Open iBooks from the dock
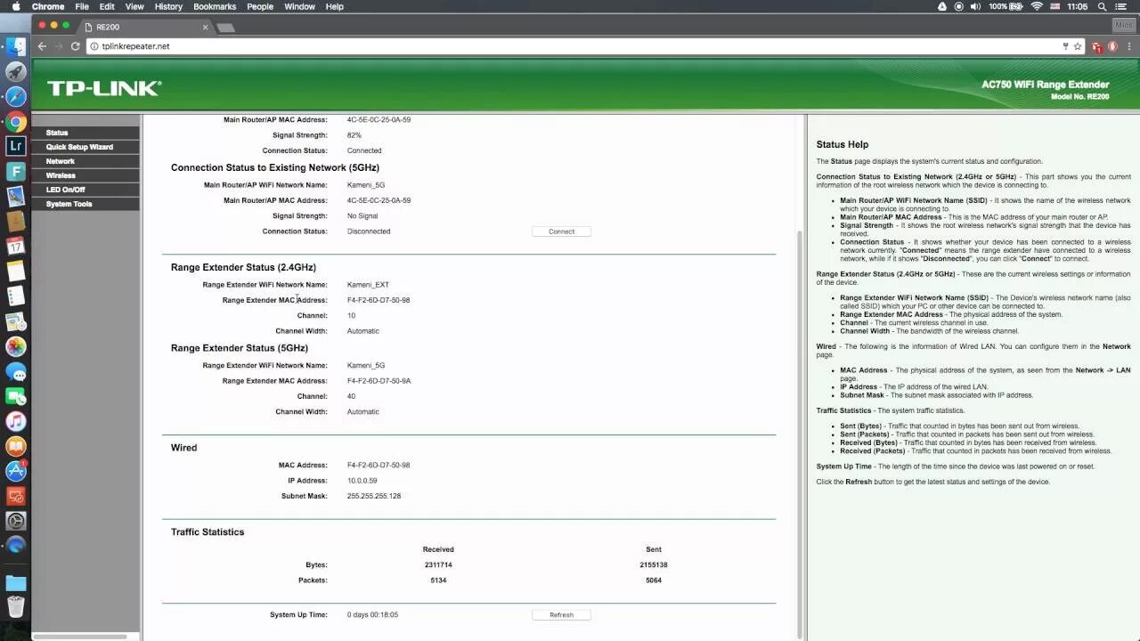Screen dimensions: 1140x641 coord(15,446)
